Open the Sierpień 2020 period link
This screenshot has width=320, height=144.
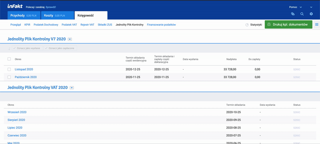point(16,120)
